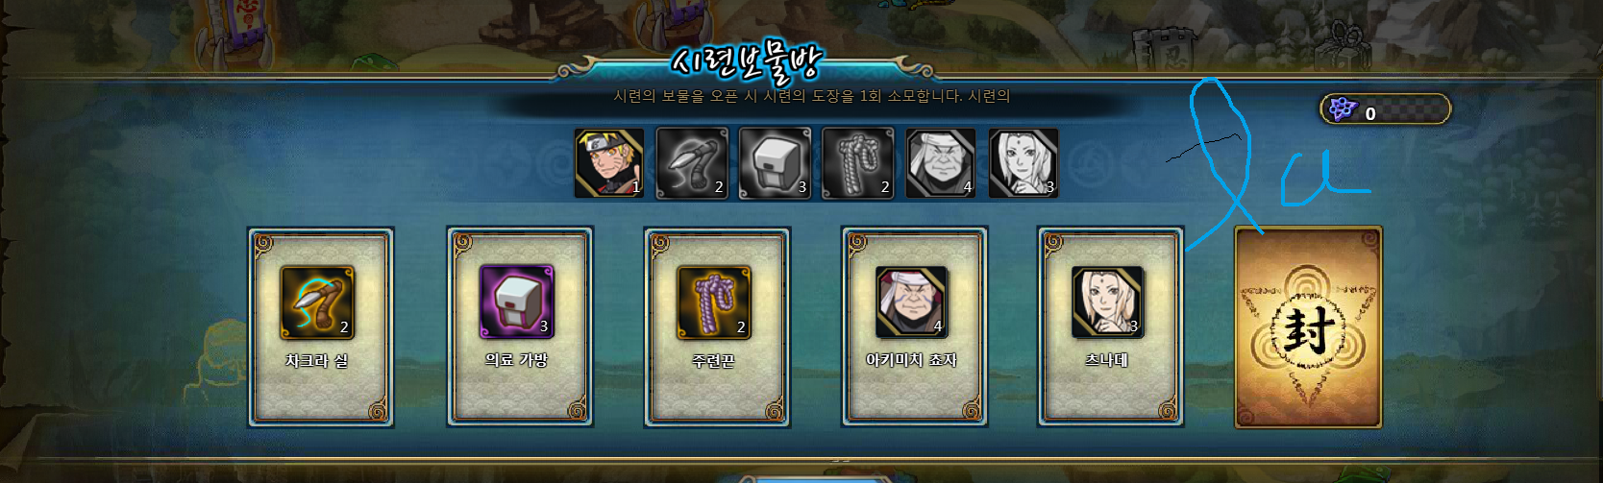Click the 시련보물방 title banner
The image size is (1603, 483).
coord(746,63)
